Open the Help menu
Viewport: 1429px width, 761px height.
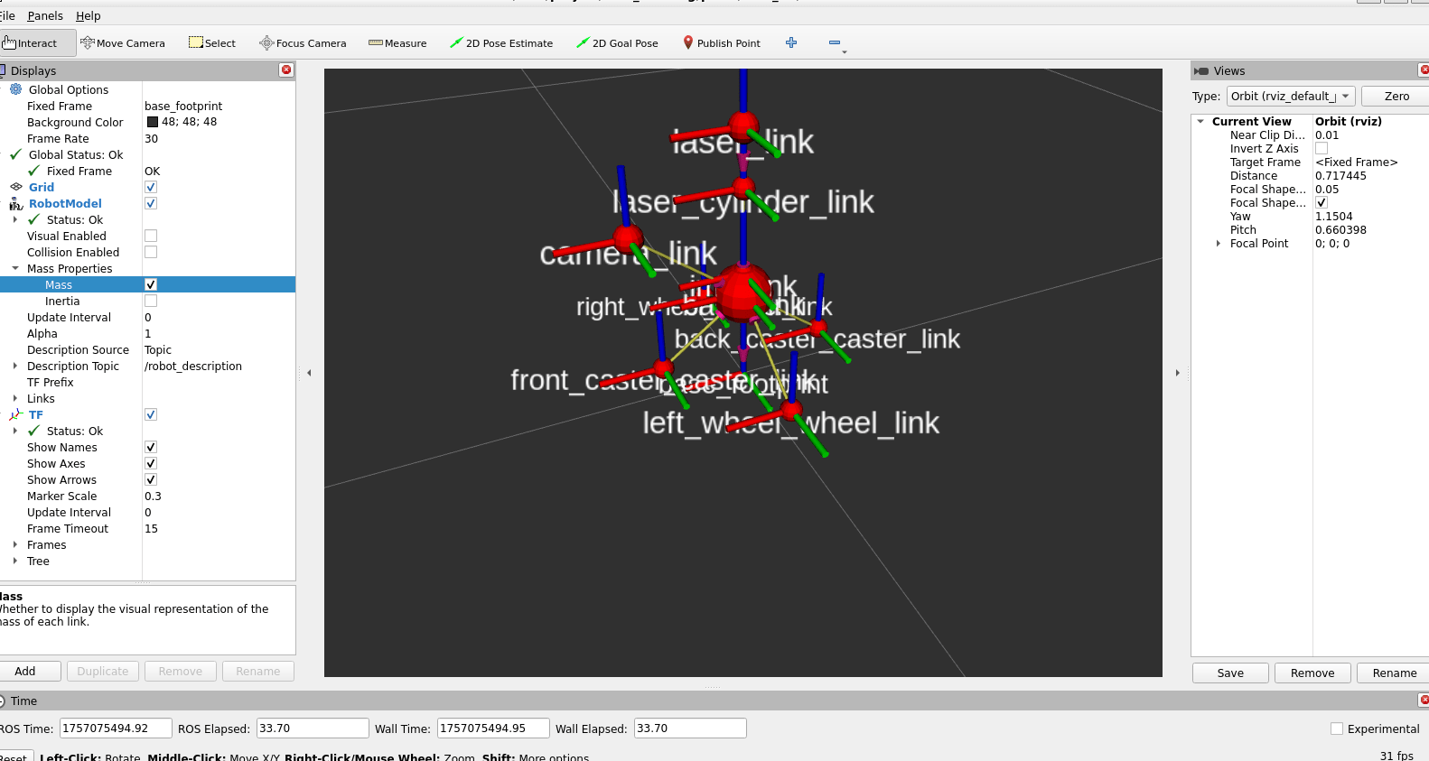[x=88, y=16]
